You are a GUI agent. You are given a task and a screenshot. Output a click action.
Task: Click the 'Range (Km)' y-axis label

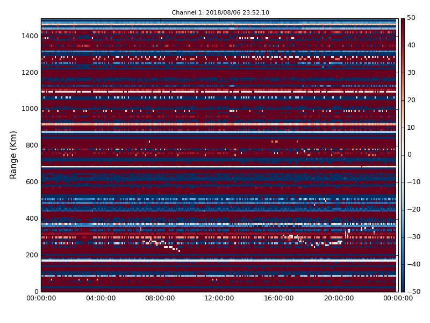click(x=13, y=155)
